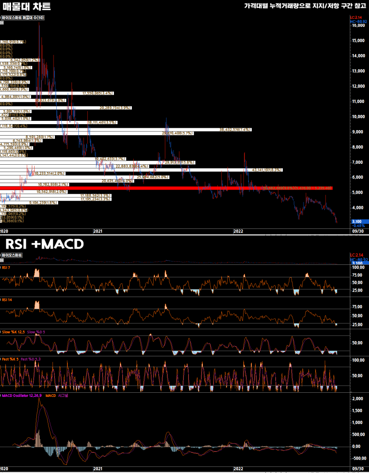The height and width of the screenshot is (473, 369).
Task: Click the 10,562,918(2.0%) volume bar
Action: coord(34,192)
